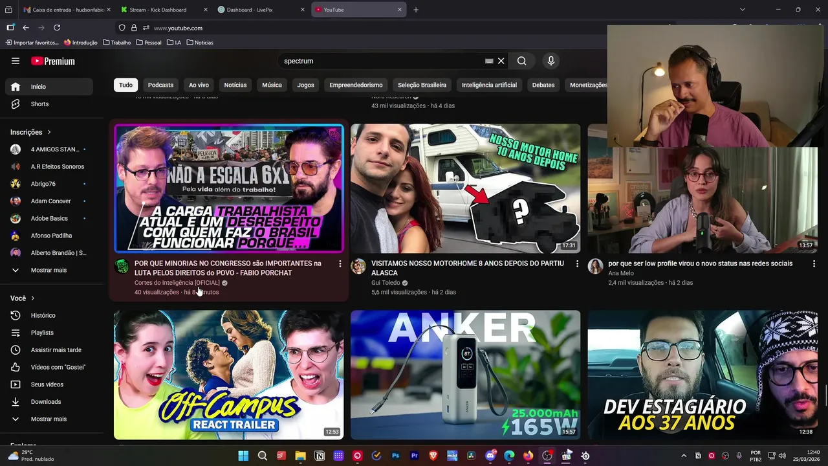The width and height of the screenshot is (828, 466).
Task: Click the Cortes do Inteligência channel avatar
Action: (122, 267)
